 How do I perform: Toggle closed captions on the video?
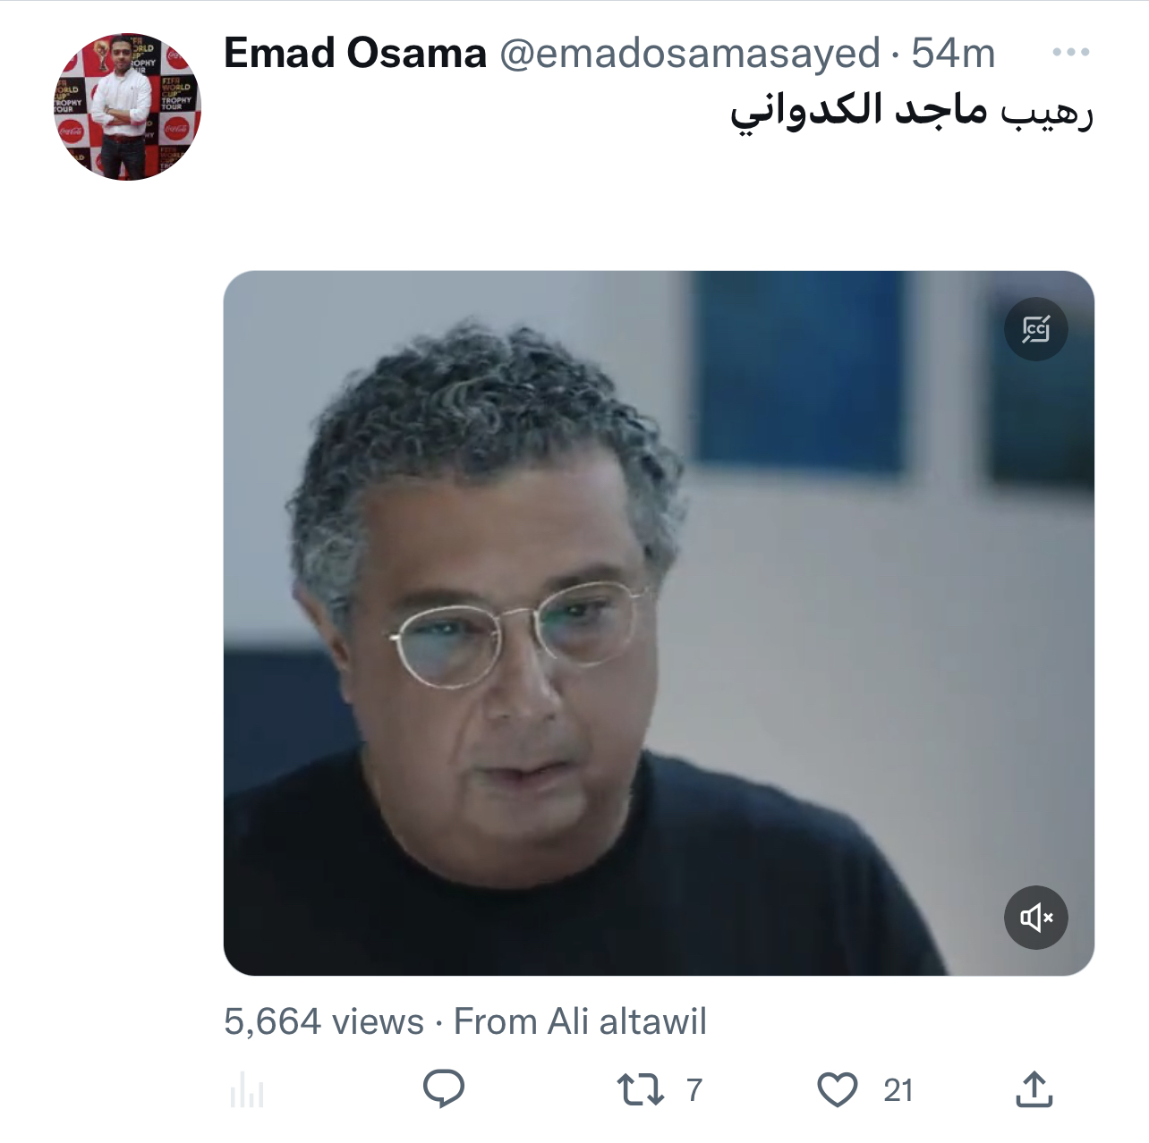[x=1035, y=329]
